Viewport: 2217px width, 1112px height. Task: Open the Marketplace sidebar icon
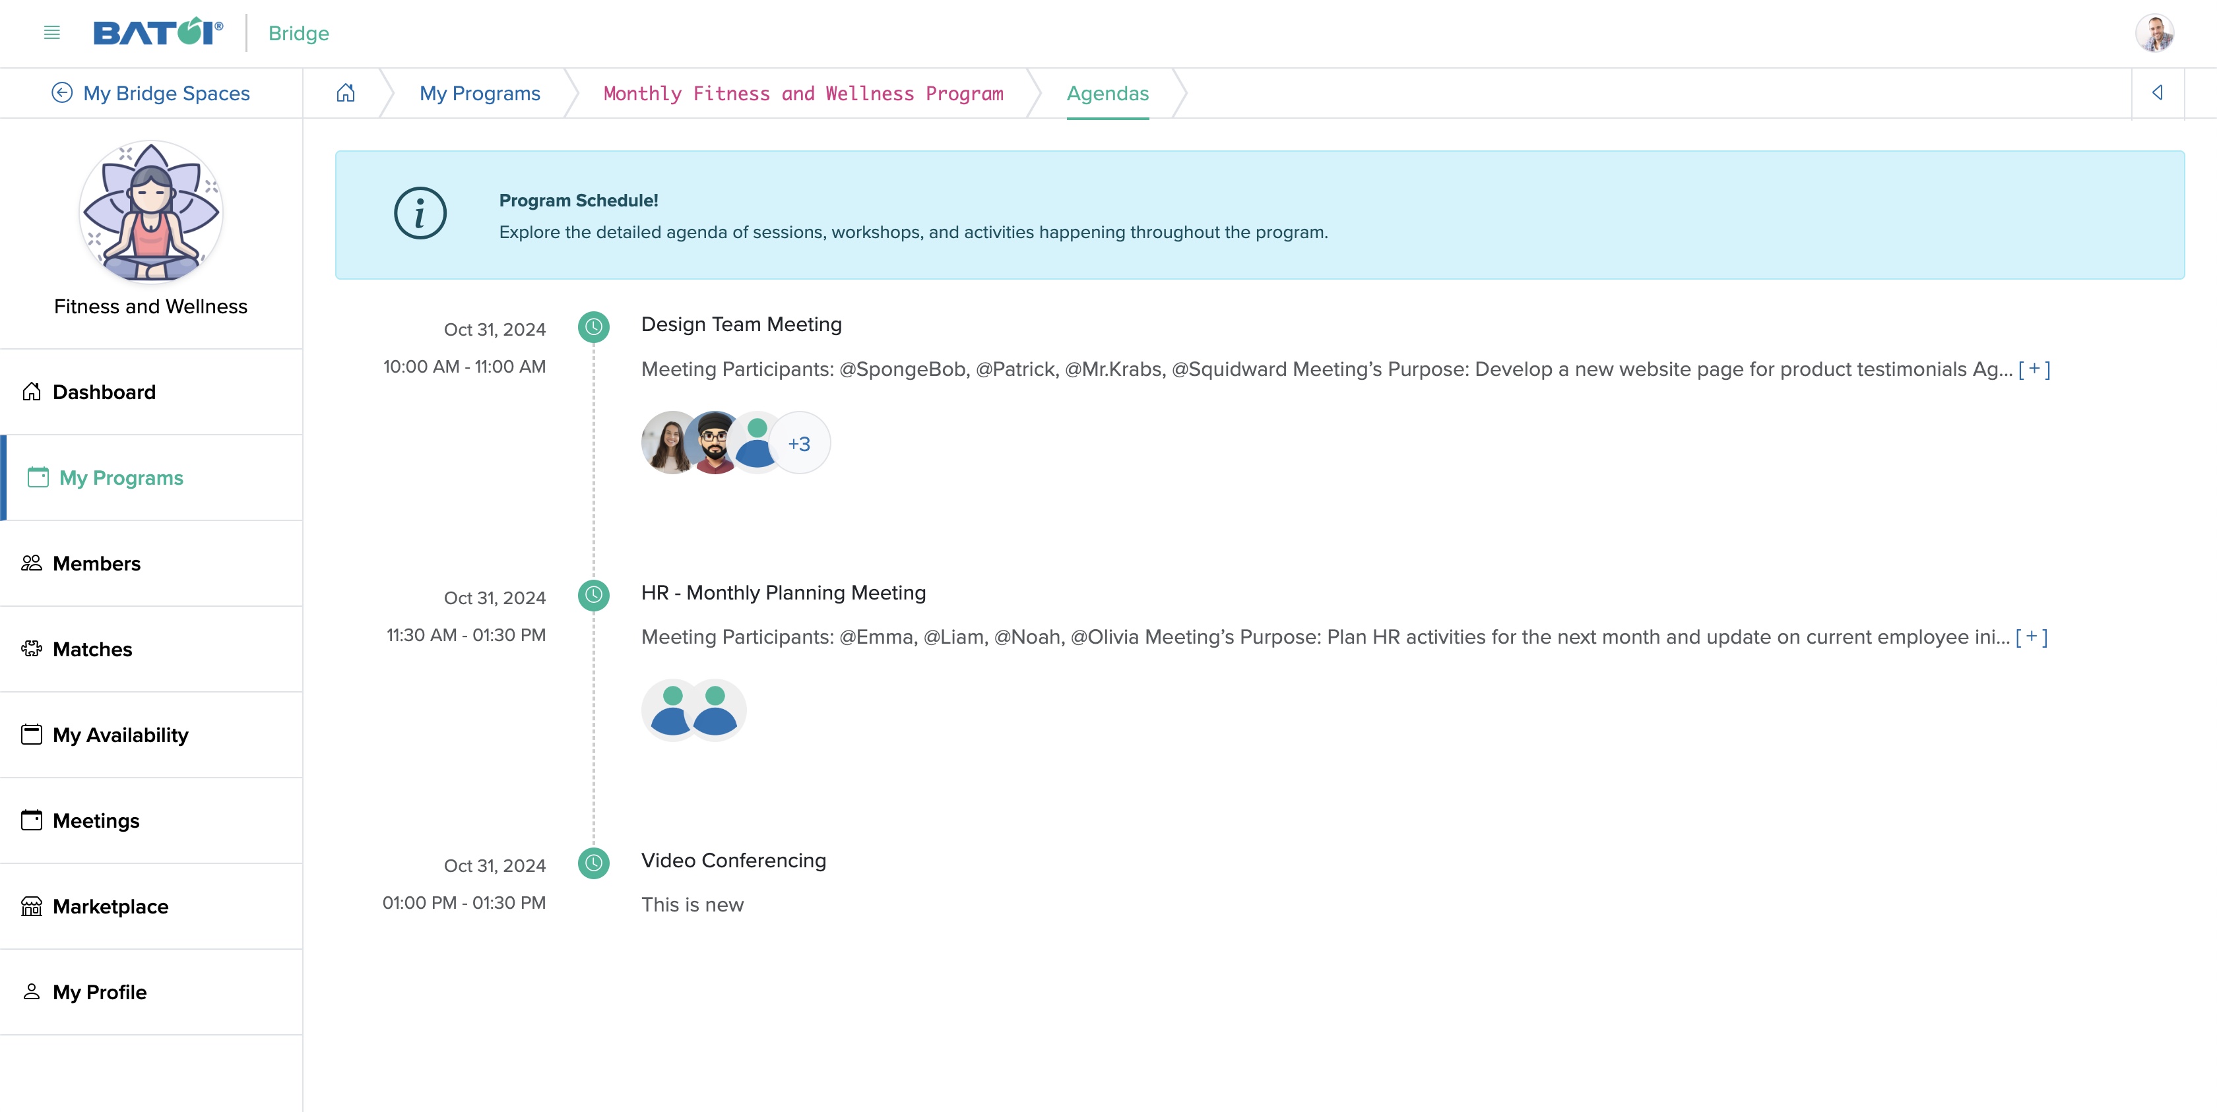[31, 905]
